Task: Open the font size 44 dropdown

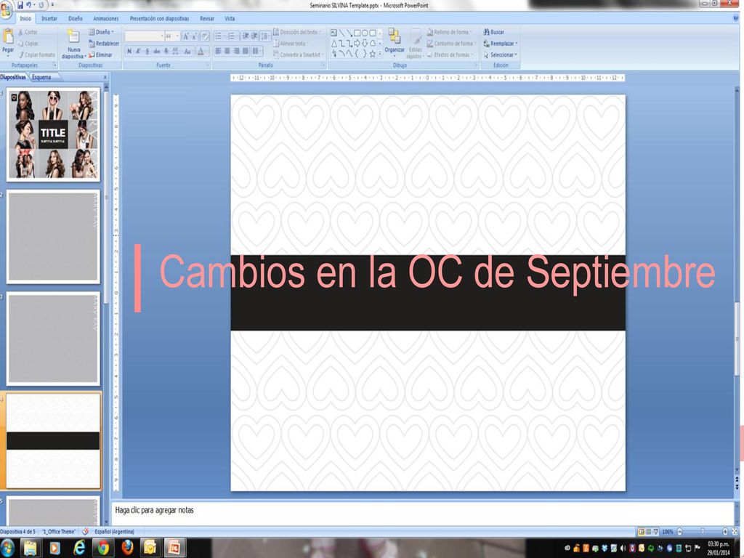Action: pos(172,36)
